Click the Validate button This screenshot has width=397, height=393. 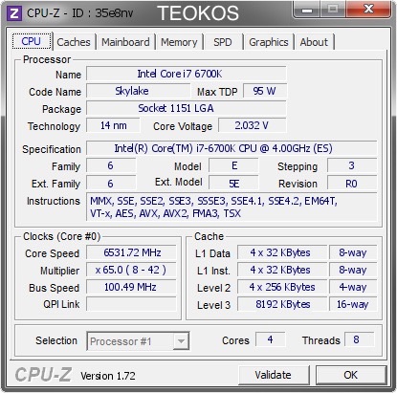[274, 375]
